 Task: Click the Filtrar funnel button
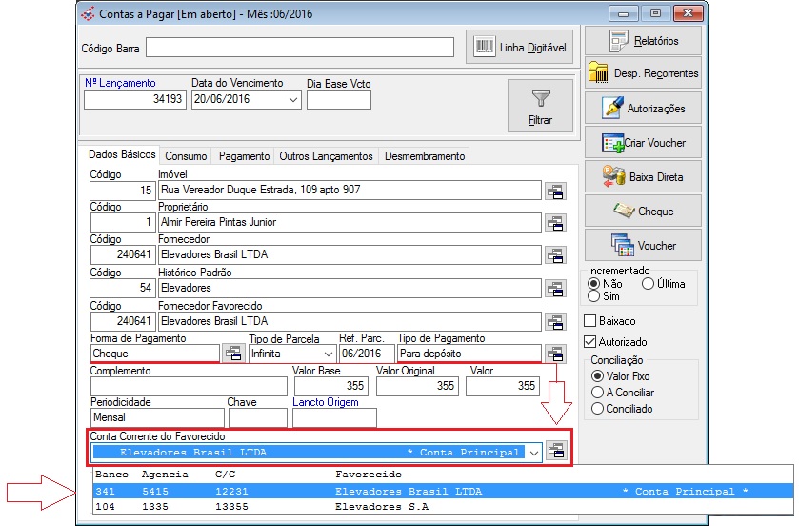click(540, 106)
